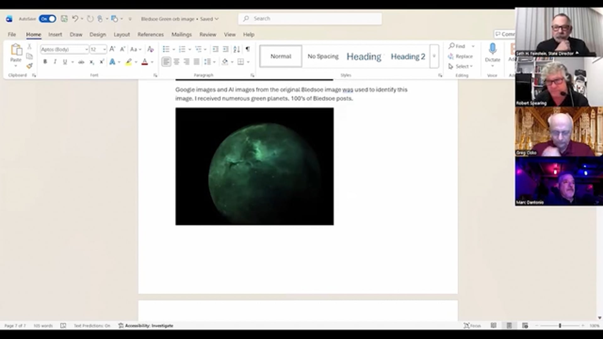This screenshot has height=339, width=603.
Task: Open the Insert ribbon tab
Action: tap(55, 34)
